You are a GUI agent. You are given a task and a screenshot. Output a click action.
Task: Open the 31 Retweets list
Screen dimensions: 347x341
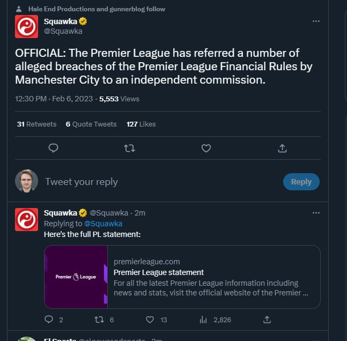pyautogui.click(x=36, y=124)
